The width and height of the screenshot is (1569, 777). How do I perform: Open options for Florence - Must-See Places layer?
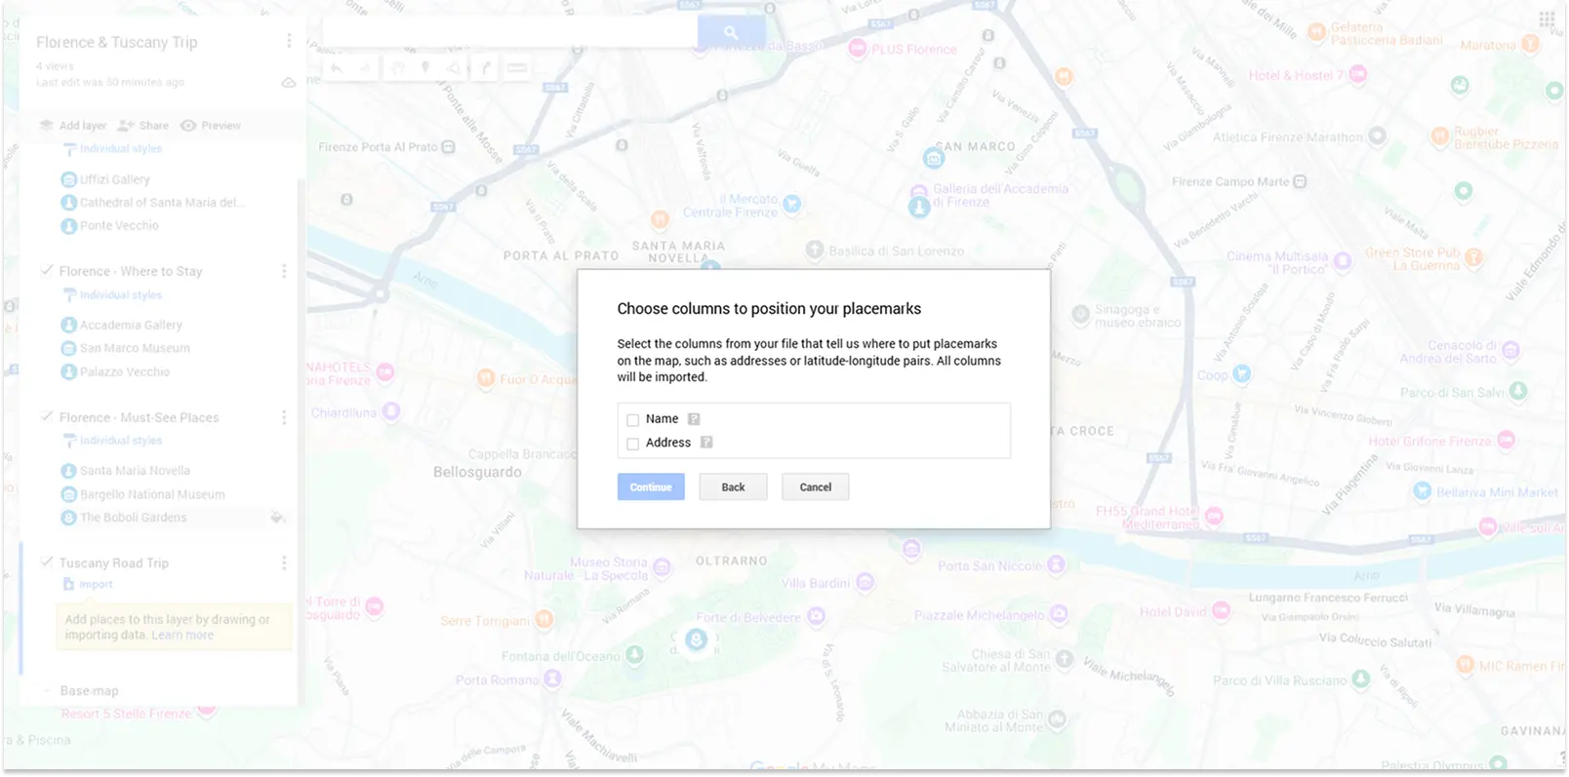[284, 417]
